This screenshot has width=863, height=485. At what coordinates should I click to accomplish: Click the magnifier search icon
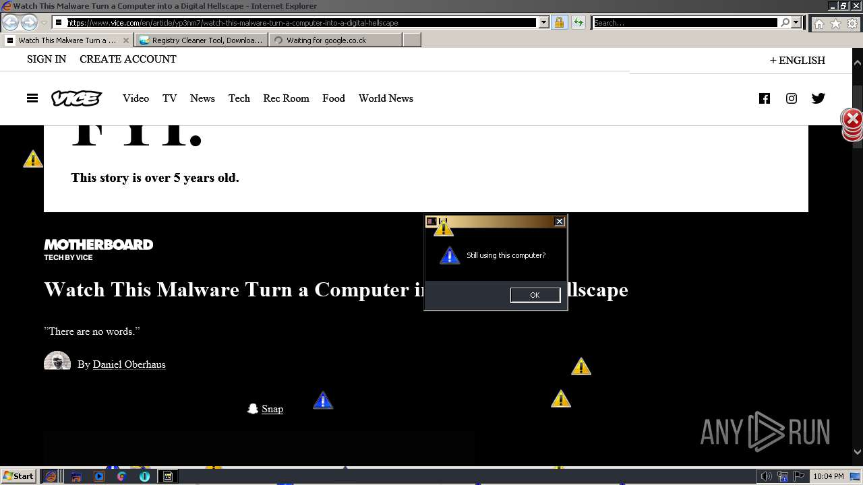[785, 23]
